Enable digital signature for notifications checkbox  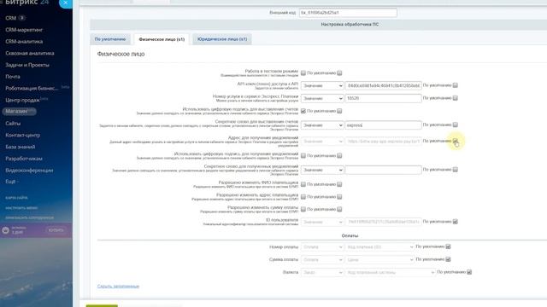tap(303, 155)
